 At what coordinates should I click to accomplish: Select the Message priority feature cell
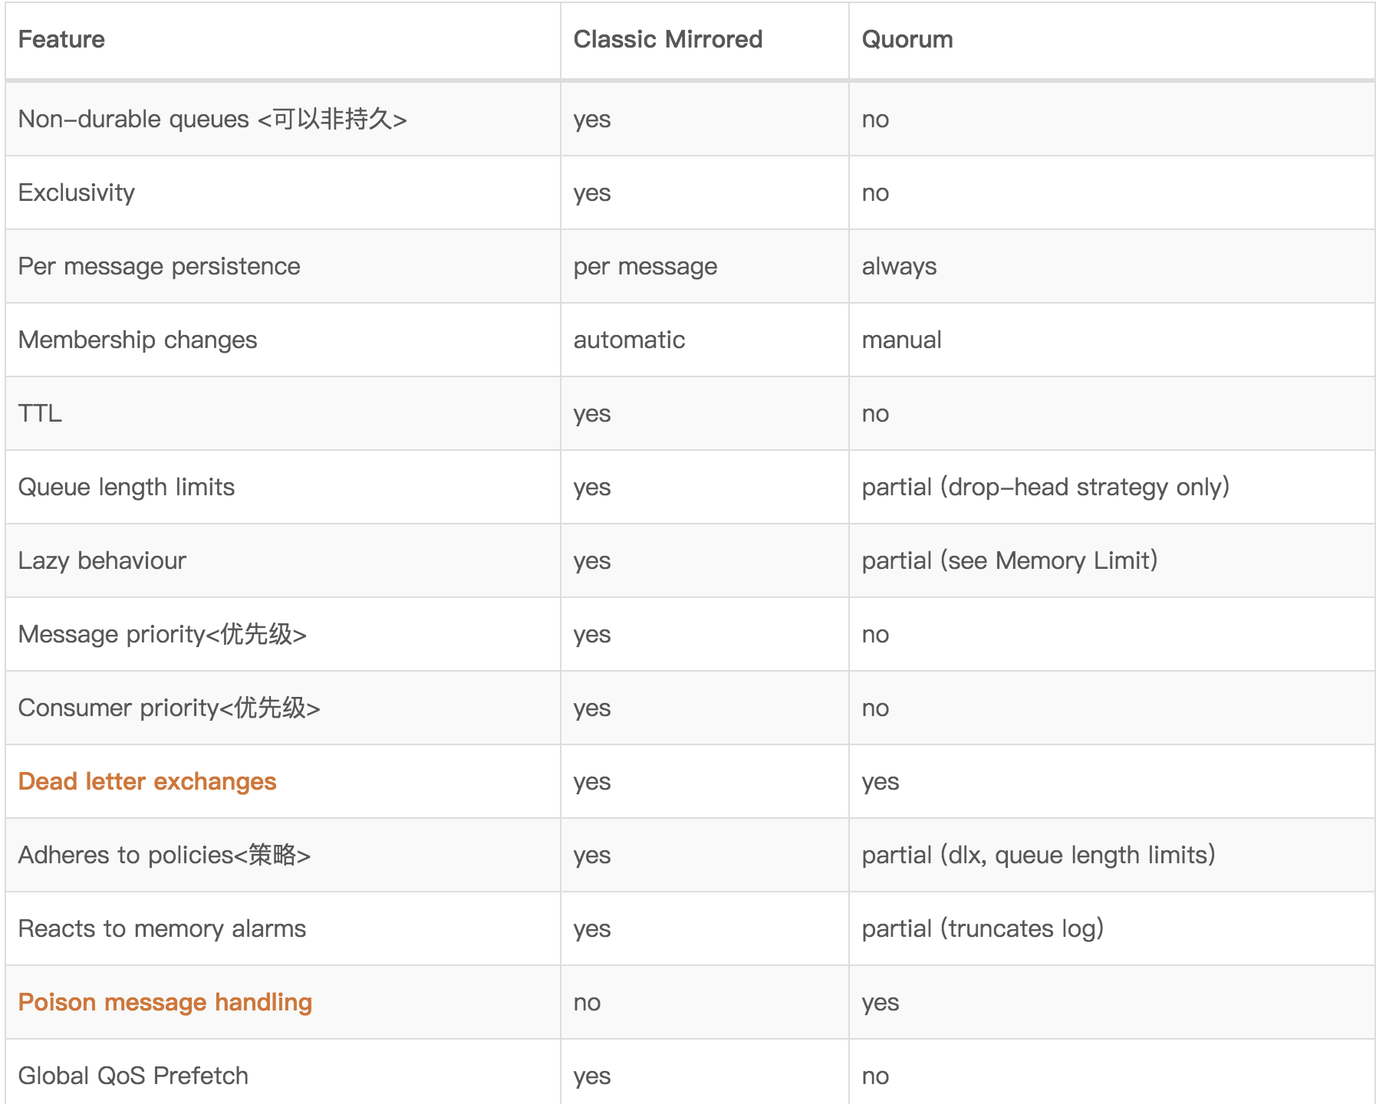162,634
